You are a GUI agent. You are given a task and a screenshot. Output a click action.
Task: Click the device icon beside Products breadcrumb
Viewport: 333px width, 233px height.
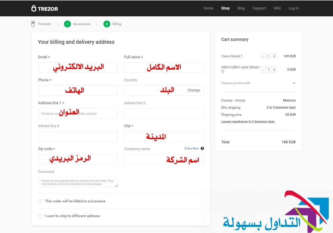(x=33, y=24)
